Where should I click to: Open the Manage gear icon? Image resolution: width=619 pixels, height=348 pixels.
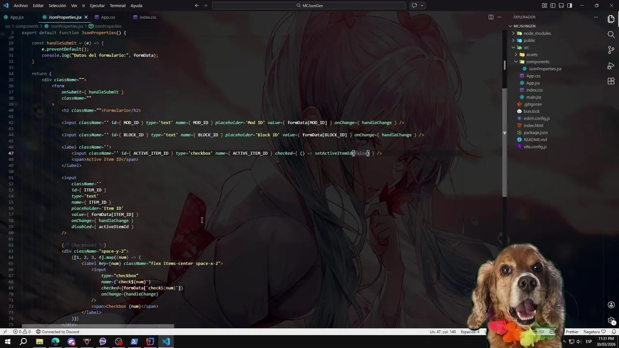point(611,320)
